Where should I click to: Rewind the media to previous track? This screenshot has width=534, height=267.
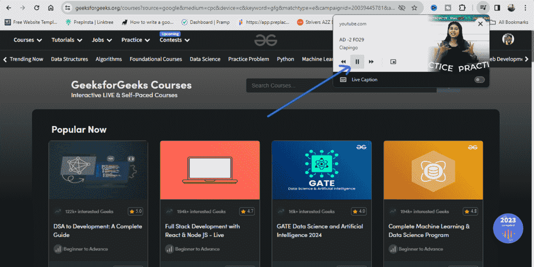[343, 62]
